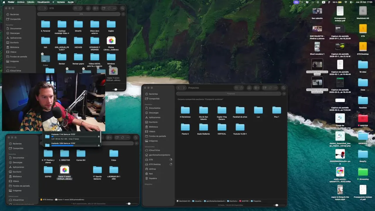Go back in the Proyectos window
Screen dimensions: 375x211
(179, 88)
